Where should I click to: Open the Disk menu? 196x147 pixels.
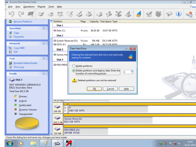coord(10,7)
